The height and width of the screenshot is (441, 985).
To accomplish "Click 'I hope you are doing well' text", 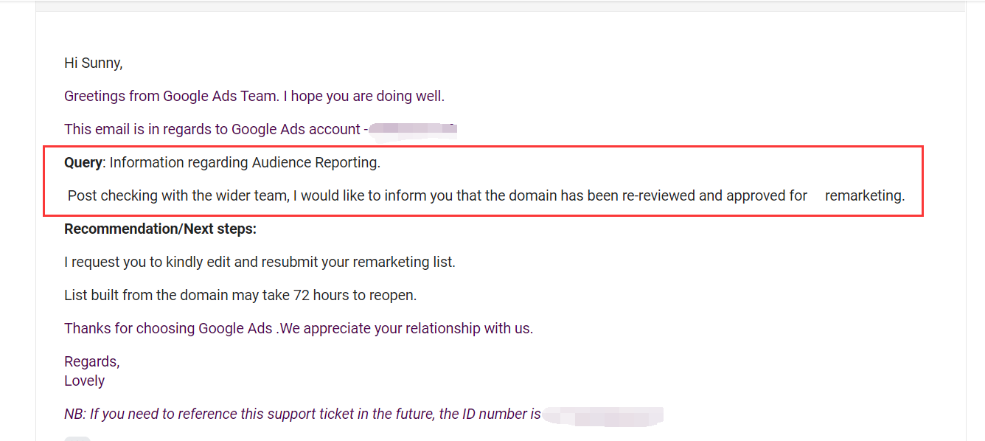I will 364,97.
